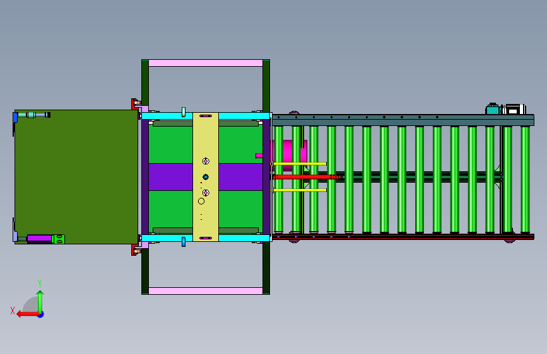Select the rightmost green conveyor roller
The image size is (547, 354).
(525, 180)
